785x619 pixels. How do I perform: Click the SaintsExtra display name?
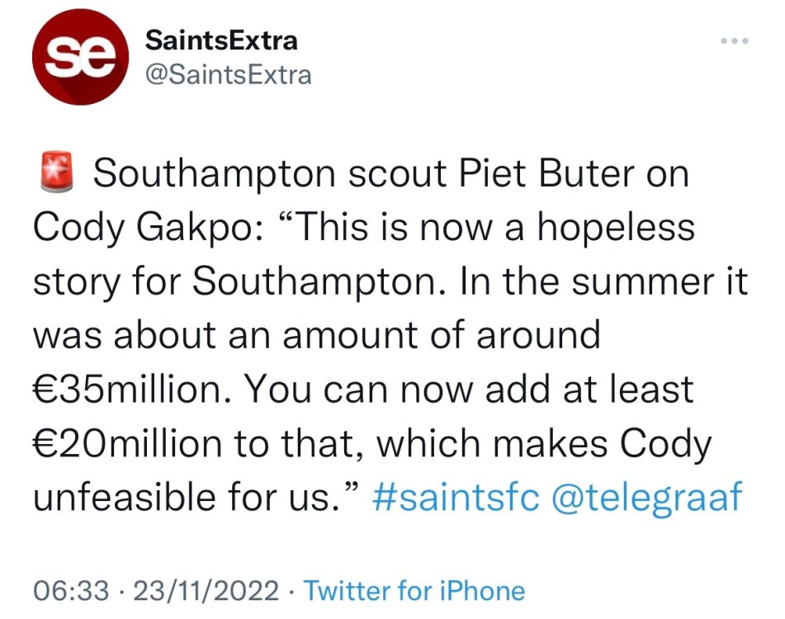click(x=221, y=40)
